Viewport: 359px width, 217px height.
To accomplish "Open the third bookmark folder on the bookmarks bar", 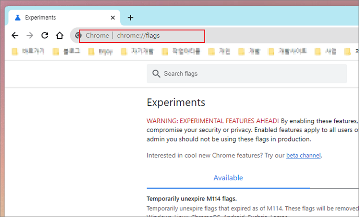I will pos(101,52).
